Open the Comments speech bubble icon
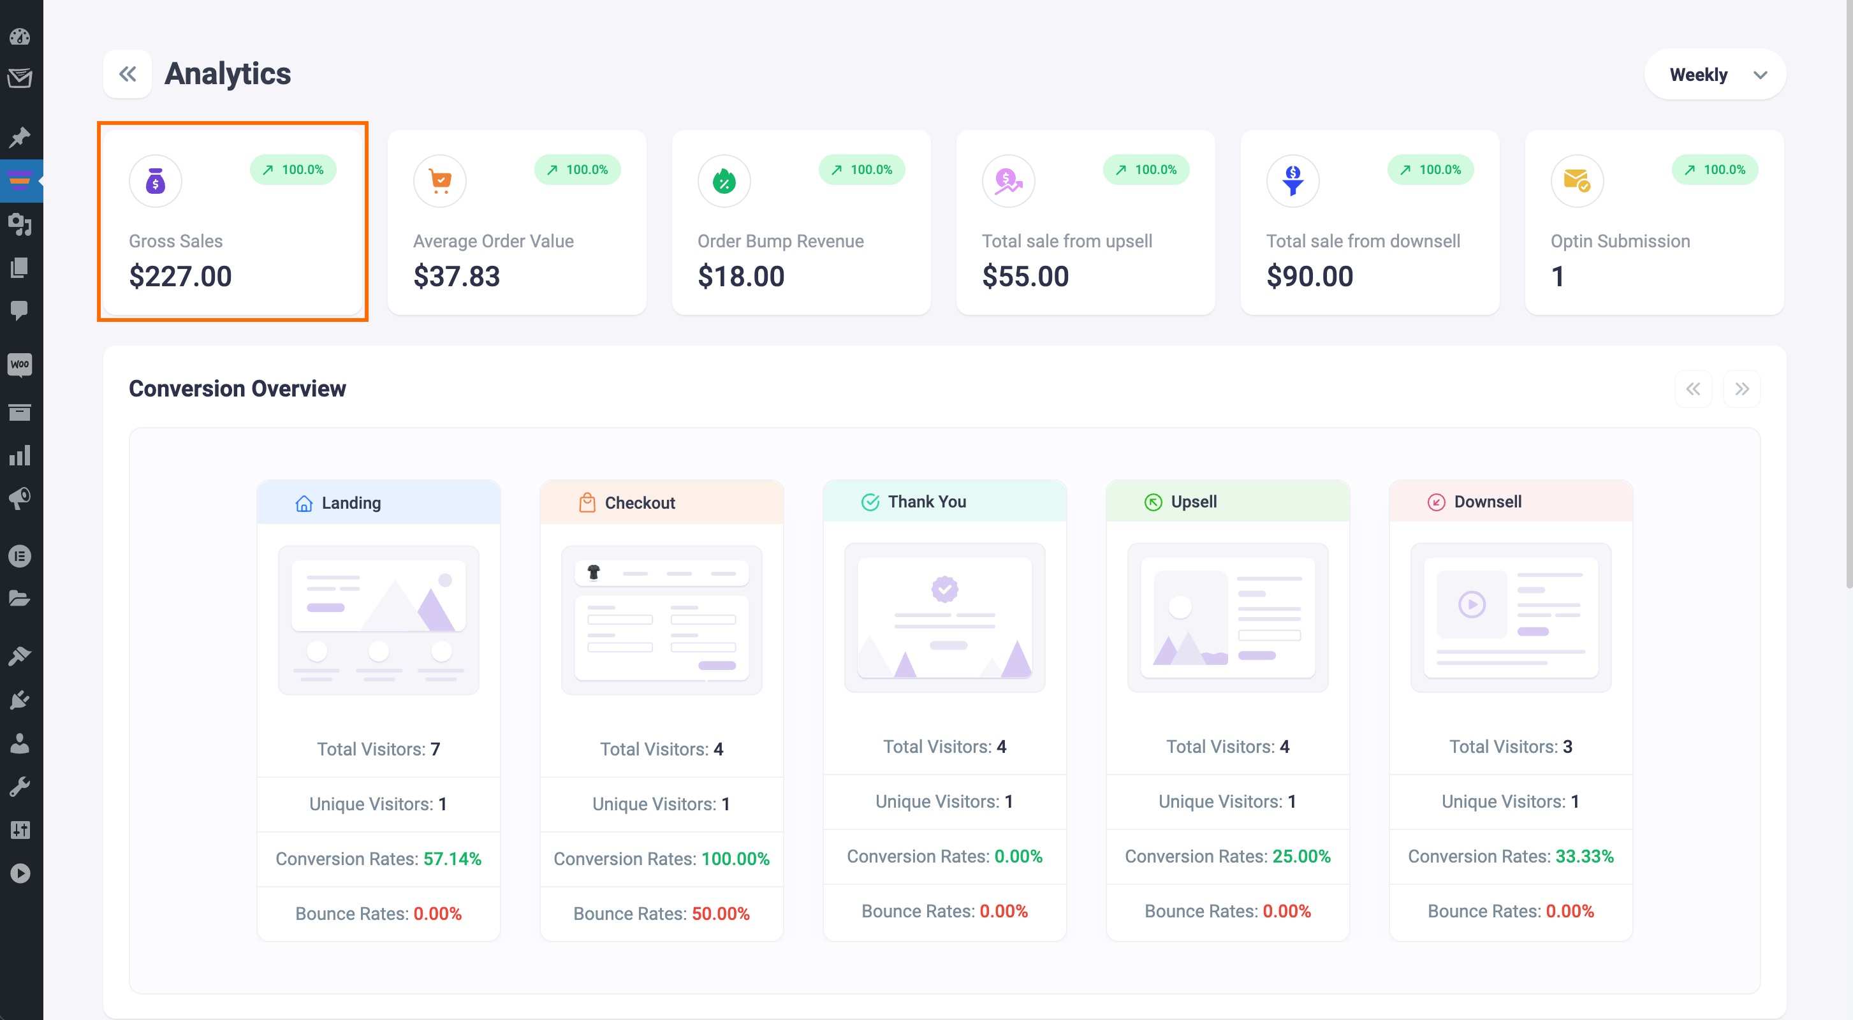The image size is (1853, 1020). [20, 310]
